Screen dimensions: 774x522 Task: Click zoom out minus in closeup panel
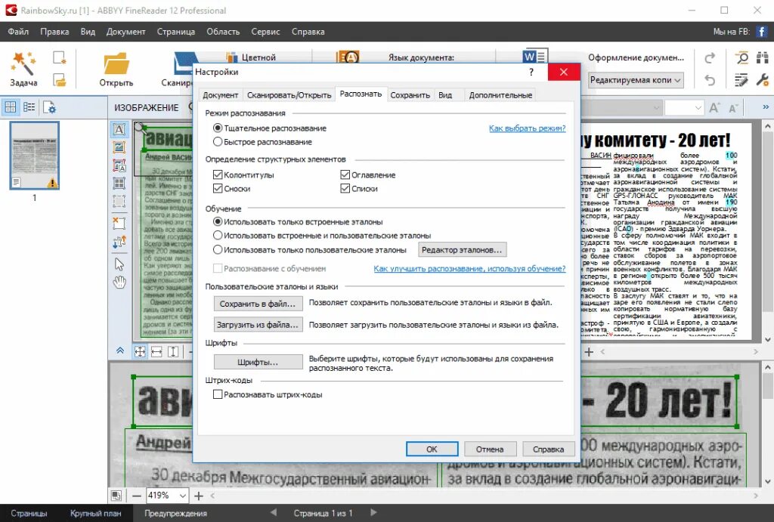tap(137, 496)
